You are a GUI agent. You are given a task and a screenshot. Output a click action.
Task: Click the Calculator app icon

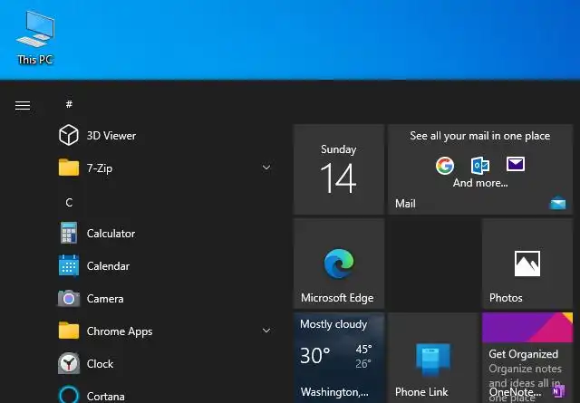[69, 233]
